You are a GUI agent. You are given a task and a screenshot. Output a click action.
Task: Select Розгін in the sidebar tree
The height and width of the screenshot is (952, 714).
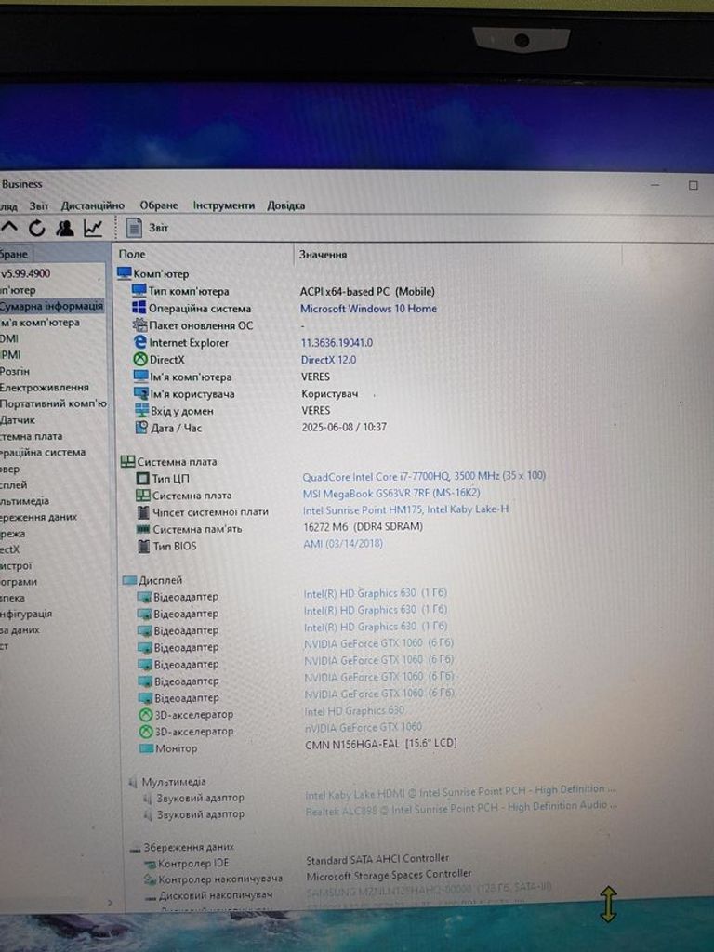point(15,371)
